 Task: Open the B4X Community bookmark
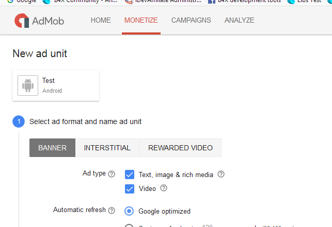80,1
